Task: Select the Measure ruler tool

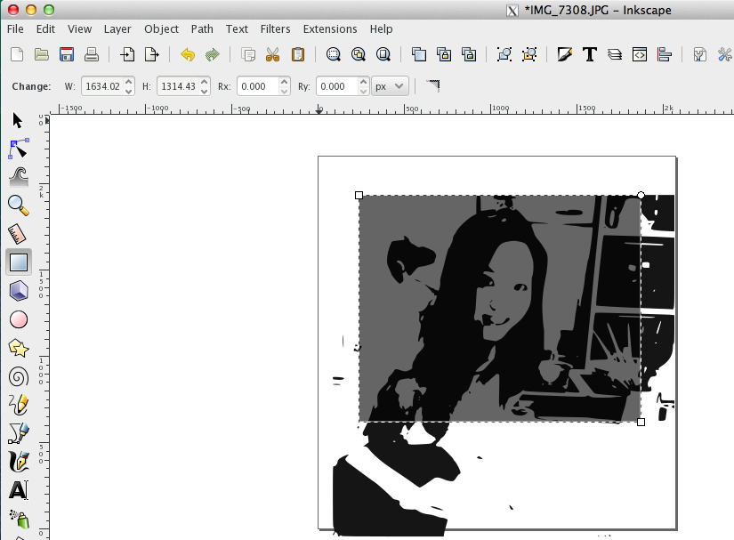Action: tap(17, 234)
